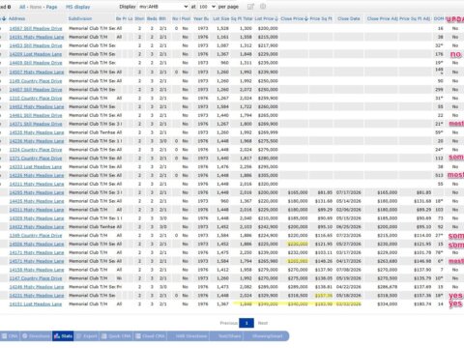Sort by the DOM column header
The width and height of the screenshot is (464, 348).
click(439, 18)
